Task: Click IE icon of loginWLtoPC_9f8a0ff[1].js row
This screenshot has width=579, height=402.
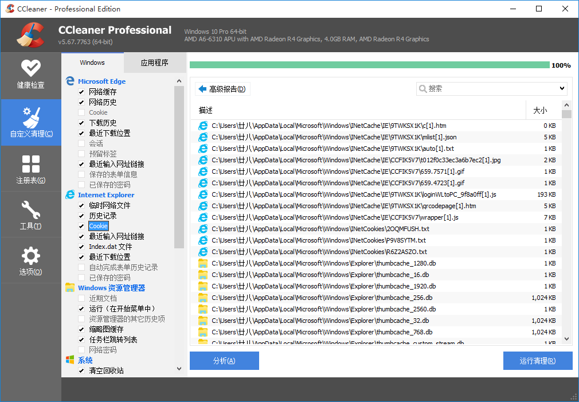Action: coord(203,194)
